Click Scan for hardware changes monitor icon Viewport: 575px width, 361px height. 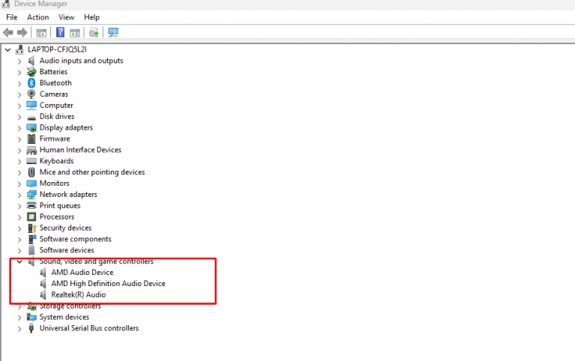coord(113,32)
